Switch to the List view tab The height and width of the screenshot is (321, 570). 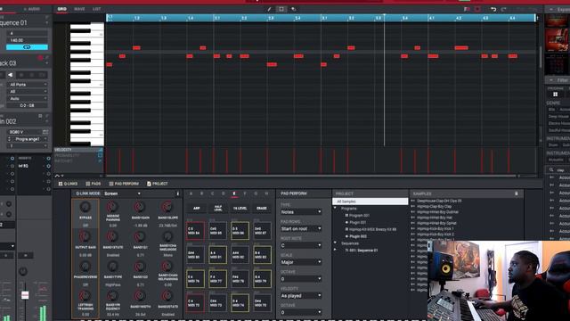point(96,9)
